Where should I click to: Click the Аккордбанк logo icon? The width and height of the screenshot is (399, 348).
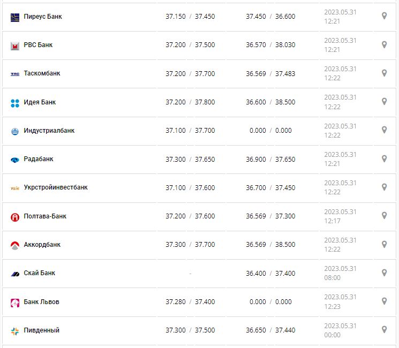pos(15,245)
